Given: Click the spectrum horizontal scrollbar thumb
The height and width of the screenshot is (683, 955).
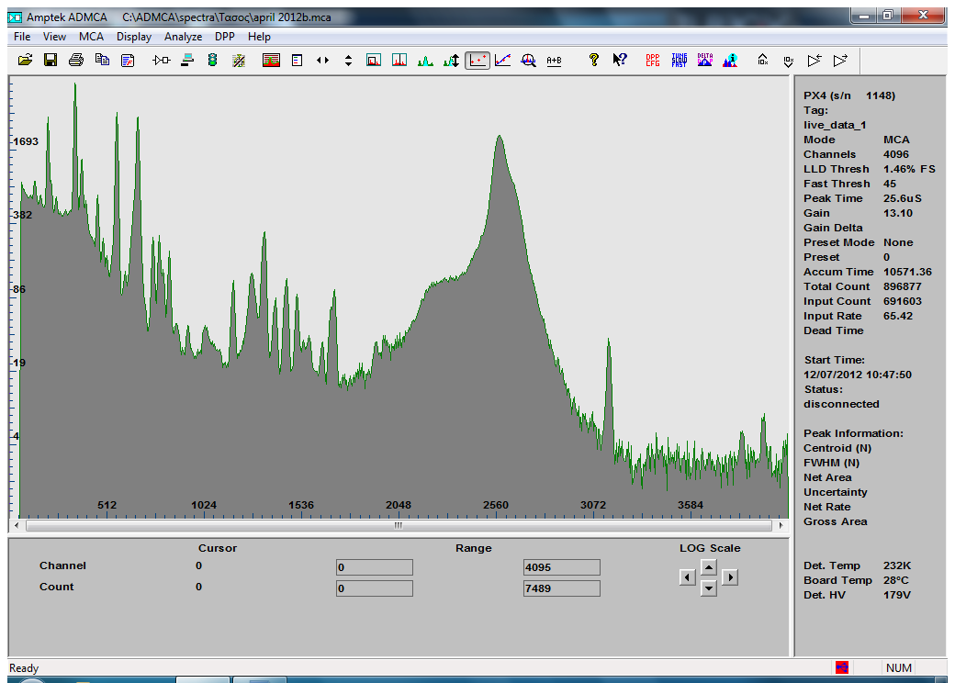Looking at the screenshot, I should click(x=399, y=525).
